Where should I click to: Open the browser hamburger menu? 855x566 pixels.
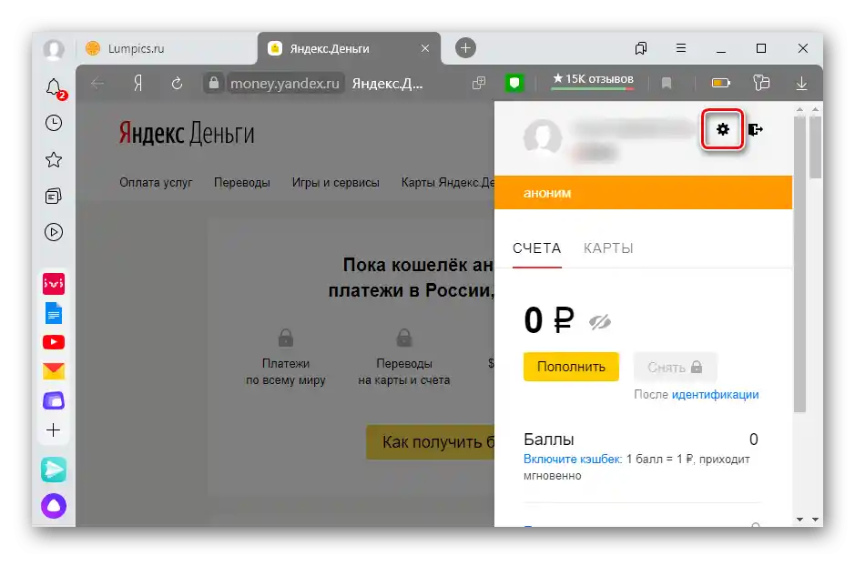click(681, 48)
